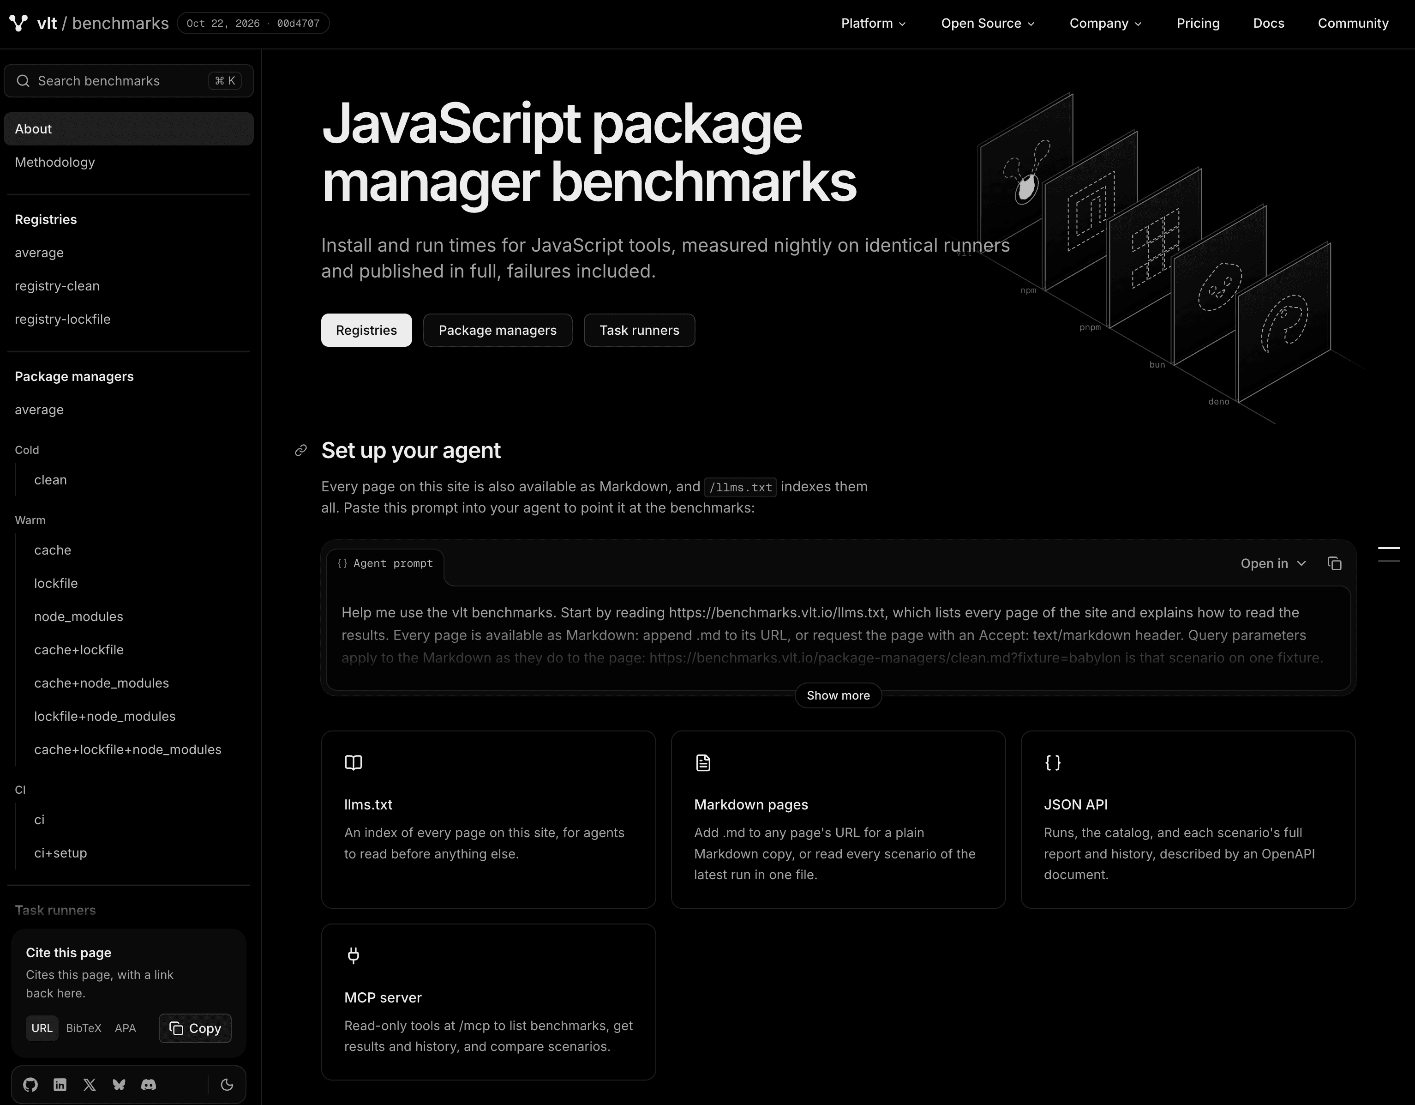Open the X social icon
This screenshot has height=1105, width=1415.
90,1085
